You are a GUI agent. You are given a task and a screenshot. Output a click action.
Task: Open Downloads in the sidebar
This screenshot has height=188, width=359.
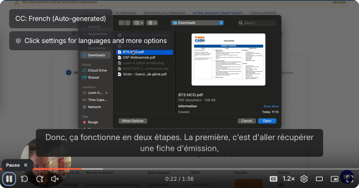[x=95, y=55]
